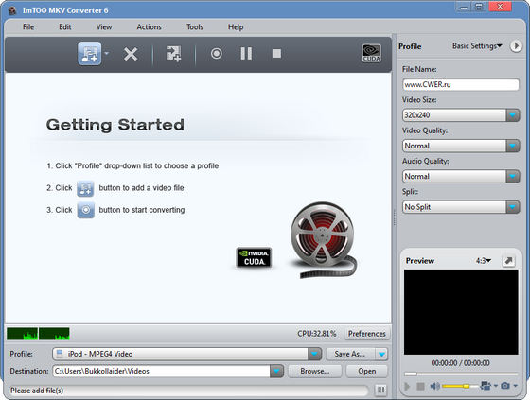530x400 pixels.
Task: Open the iPod - MPEG4 Video profile dropdown
Action: (x=314, y=354)
